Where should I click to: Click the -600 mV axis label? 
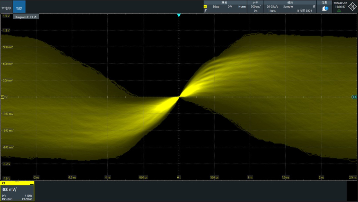click(8, 131)
